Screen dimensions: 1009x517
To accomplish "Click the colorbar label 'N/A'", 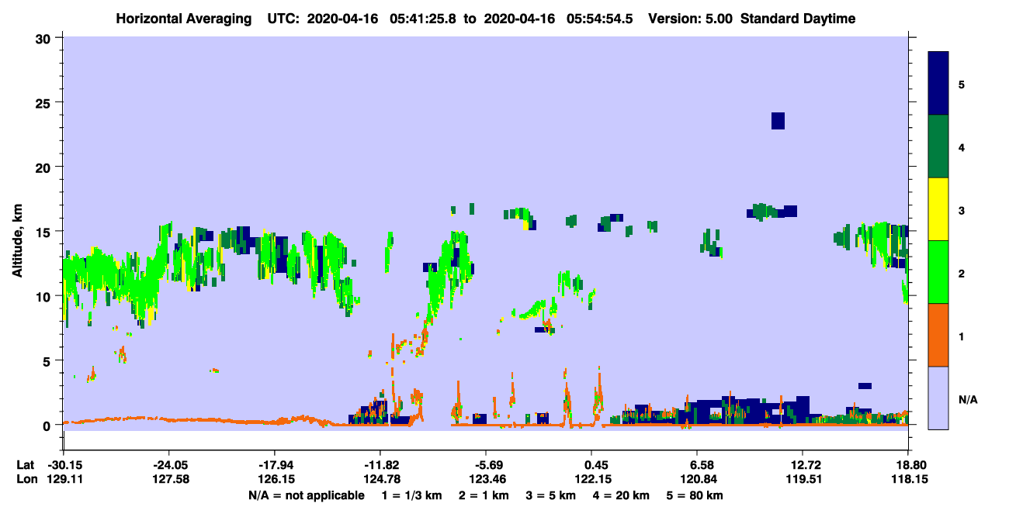I will (968, 400).
